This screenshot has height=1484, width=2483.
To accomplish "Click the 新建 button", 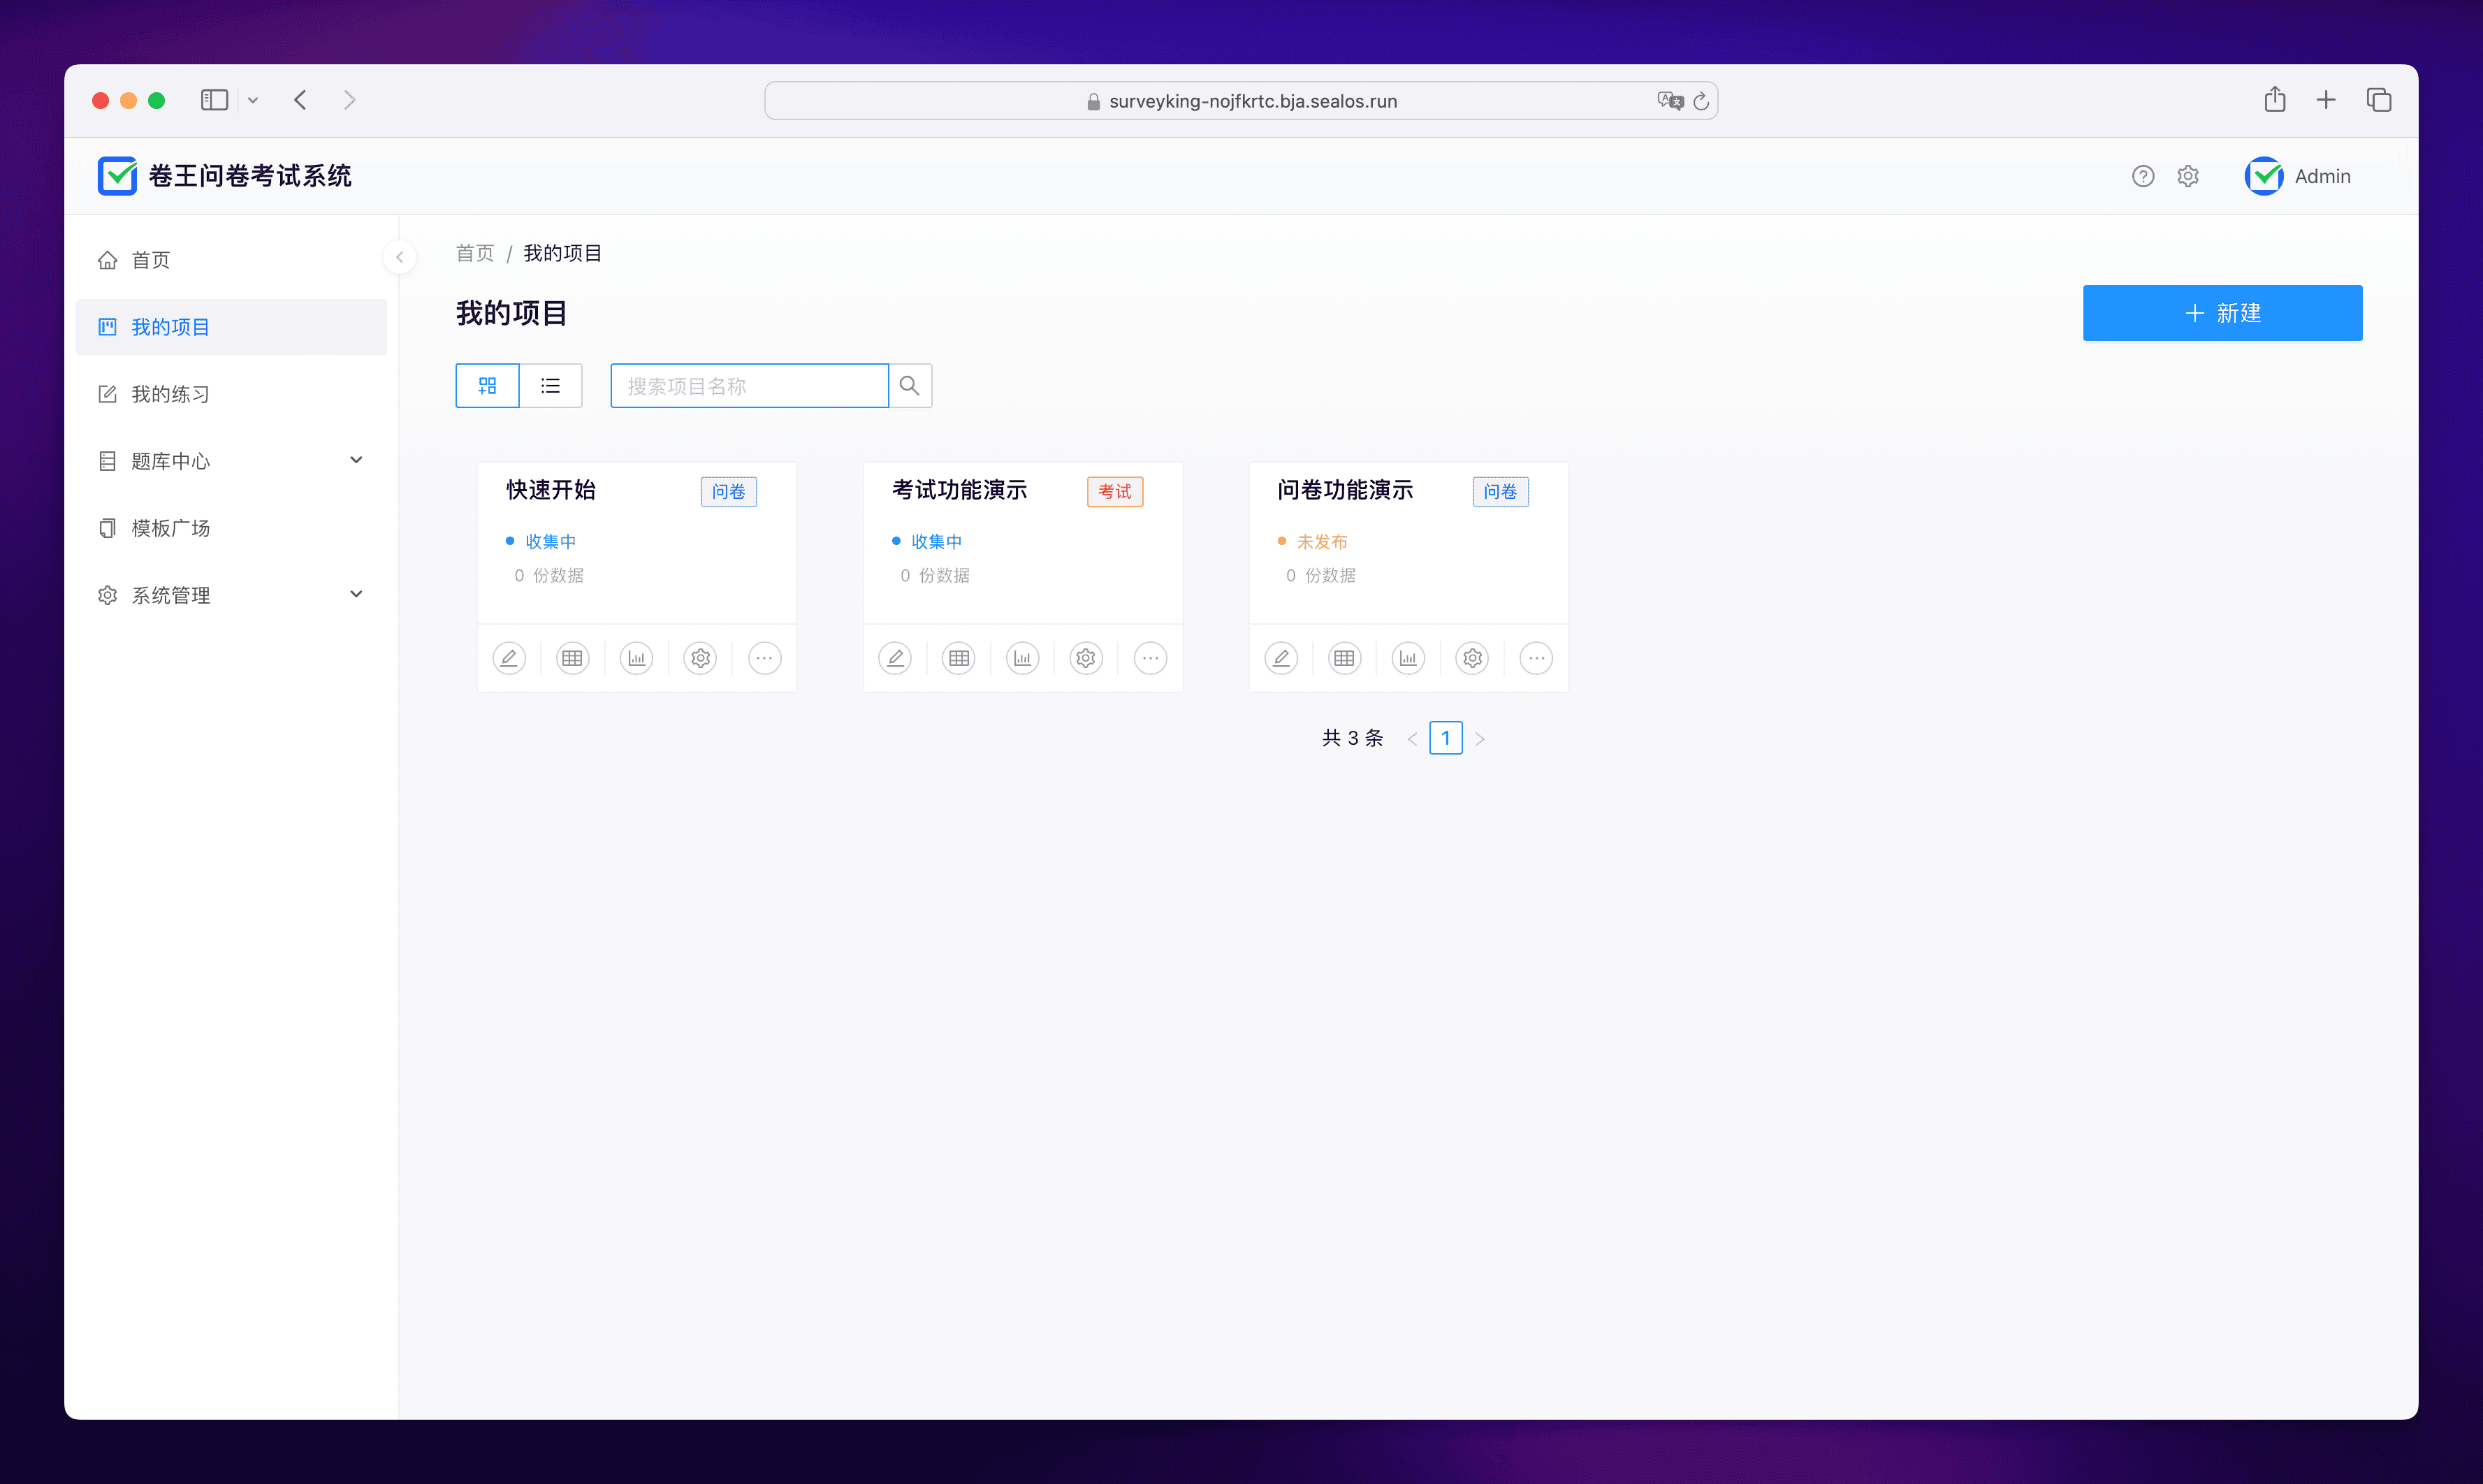I will [x=2222, y=313].
